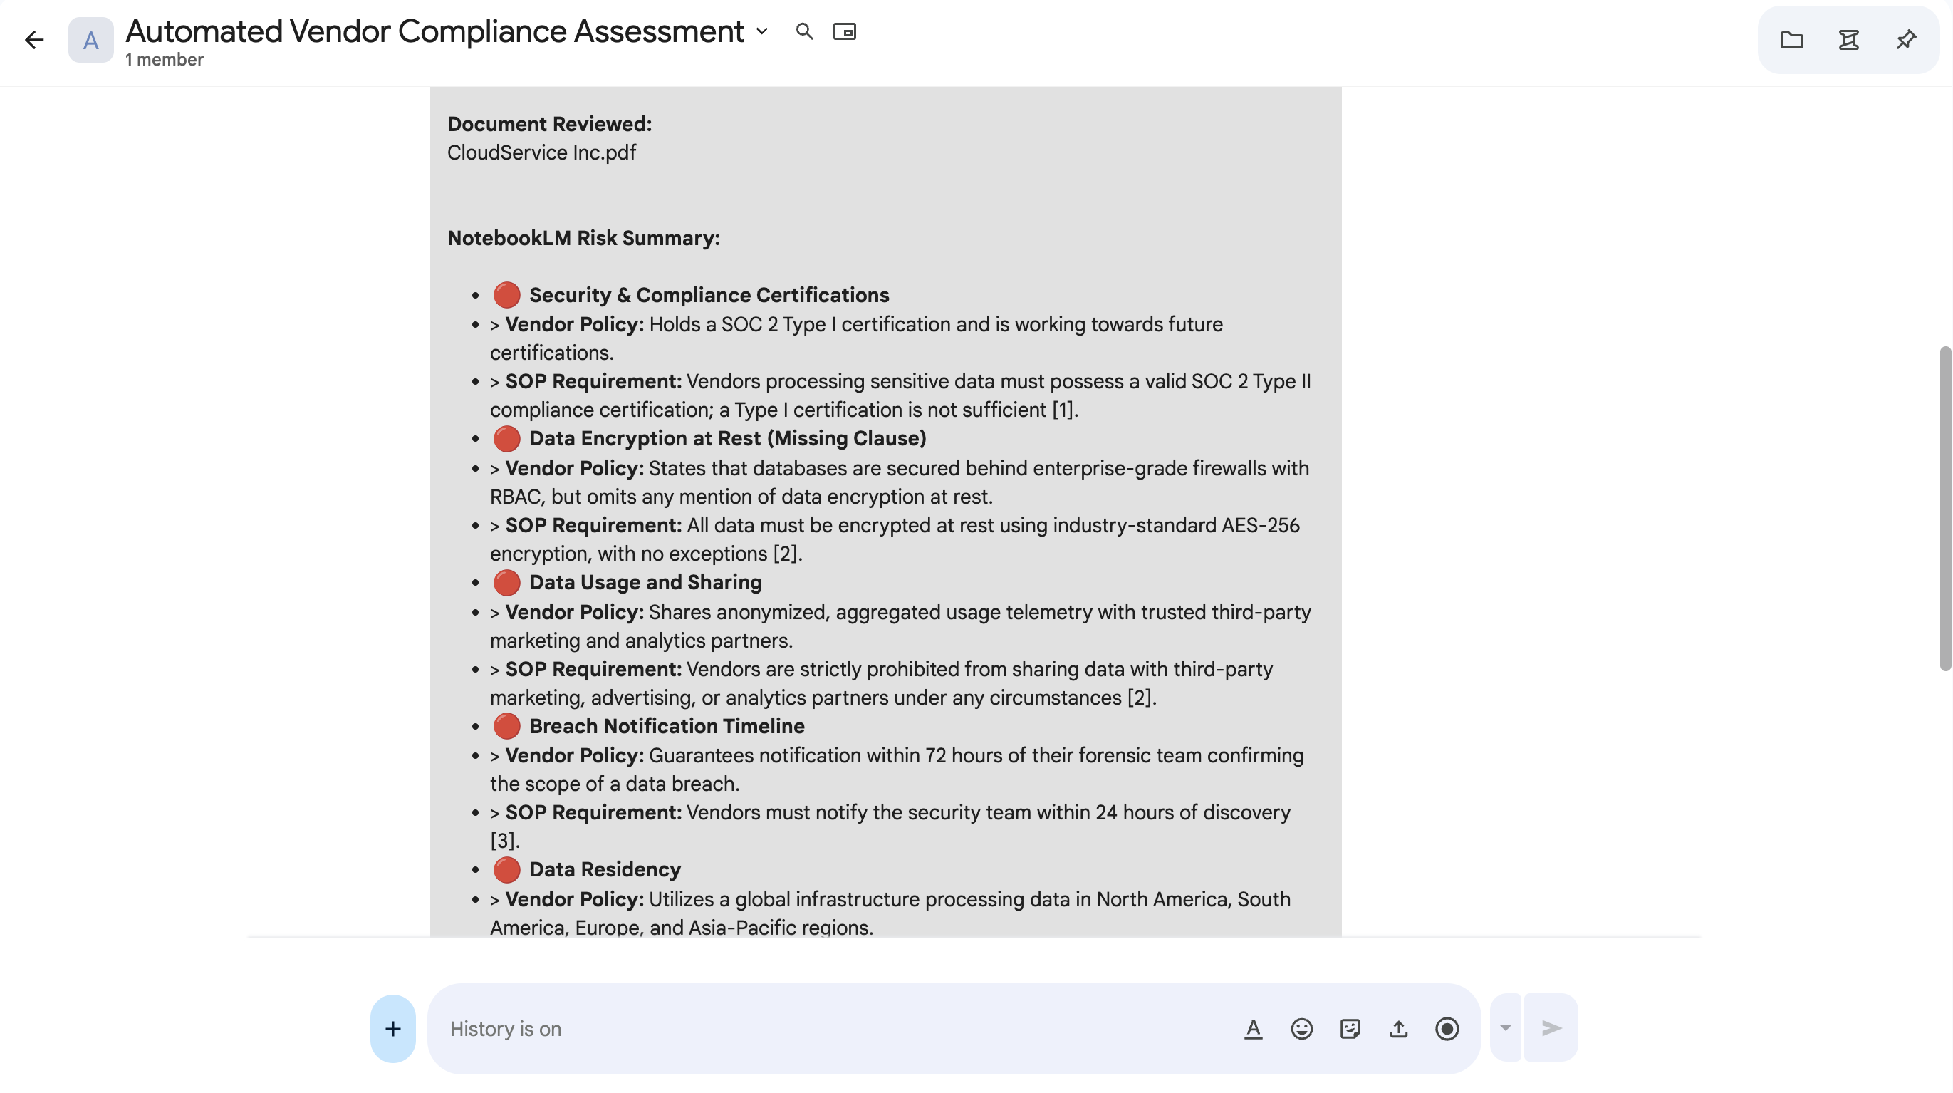Click the space avatar letter A
Image resolution: width=1953 pixels, height=1093 pixels.
[91, 40]
